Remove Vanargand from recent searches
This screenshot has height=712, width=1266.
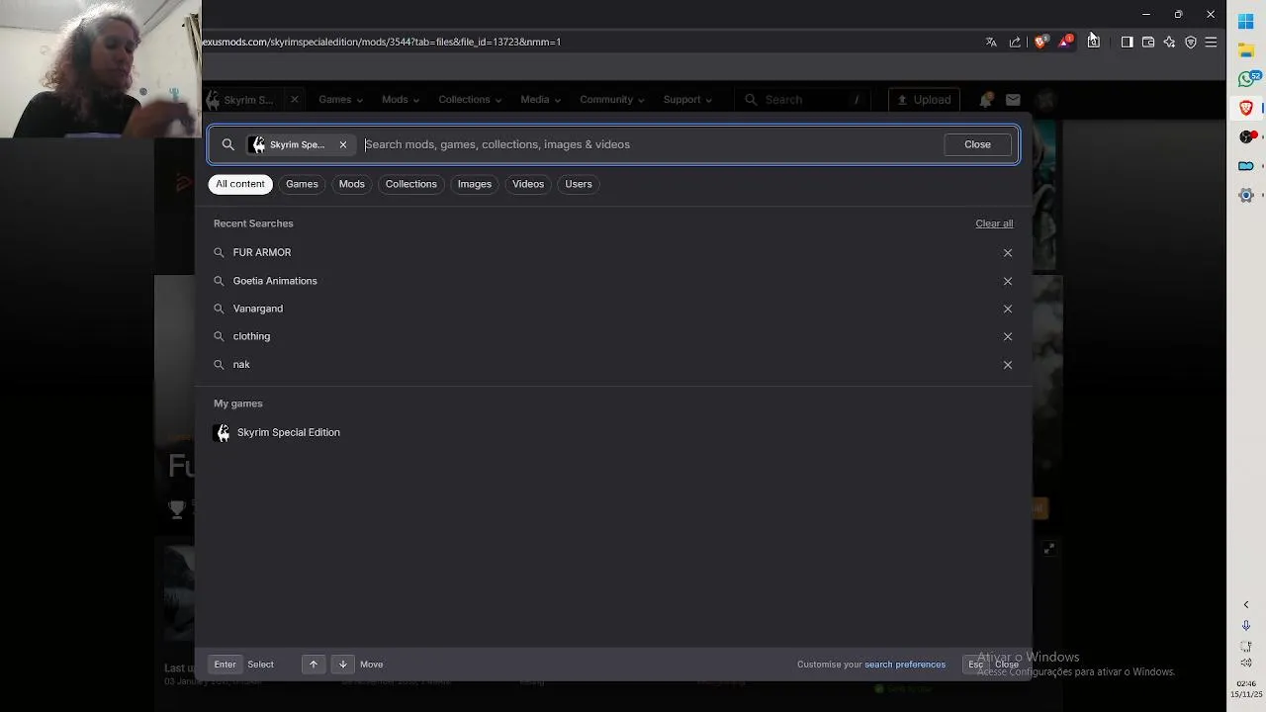1008,309
